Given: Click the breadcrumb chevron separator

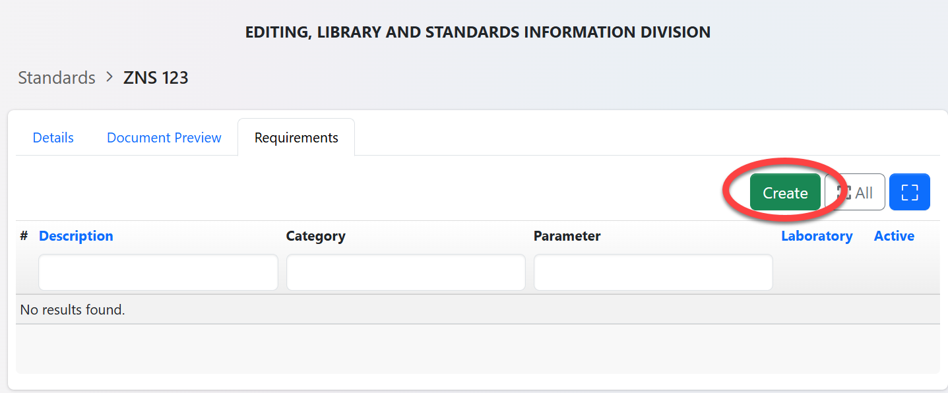Looking at the screenshot, I should tap(110, 78).
